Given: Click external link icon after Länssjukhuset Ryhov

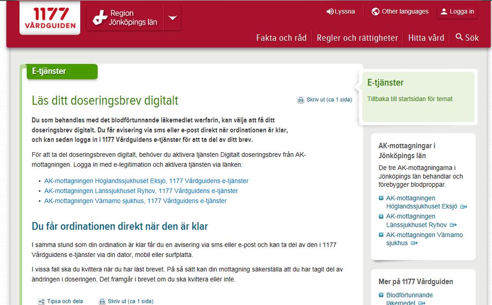Looking at the screenshot, I should [453, 225].
